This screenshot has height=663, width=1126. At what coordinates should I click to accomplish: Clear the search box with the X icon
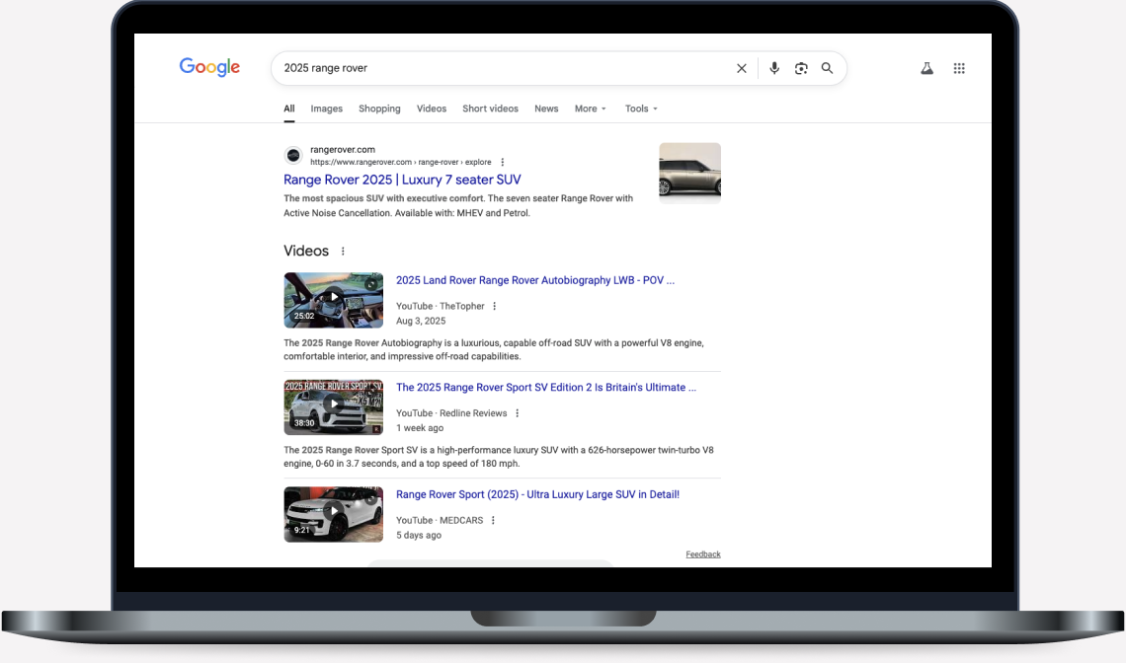(x=742, y=68)
